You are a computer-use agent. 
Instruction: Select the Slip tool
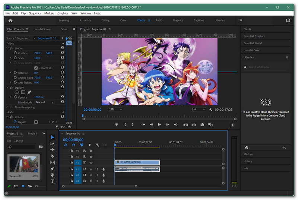pyautogui.click(x=52, y=162)
